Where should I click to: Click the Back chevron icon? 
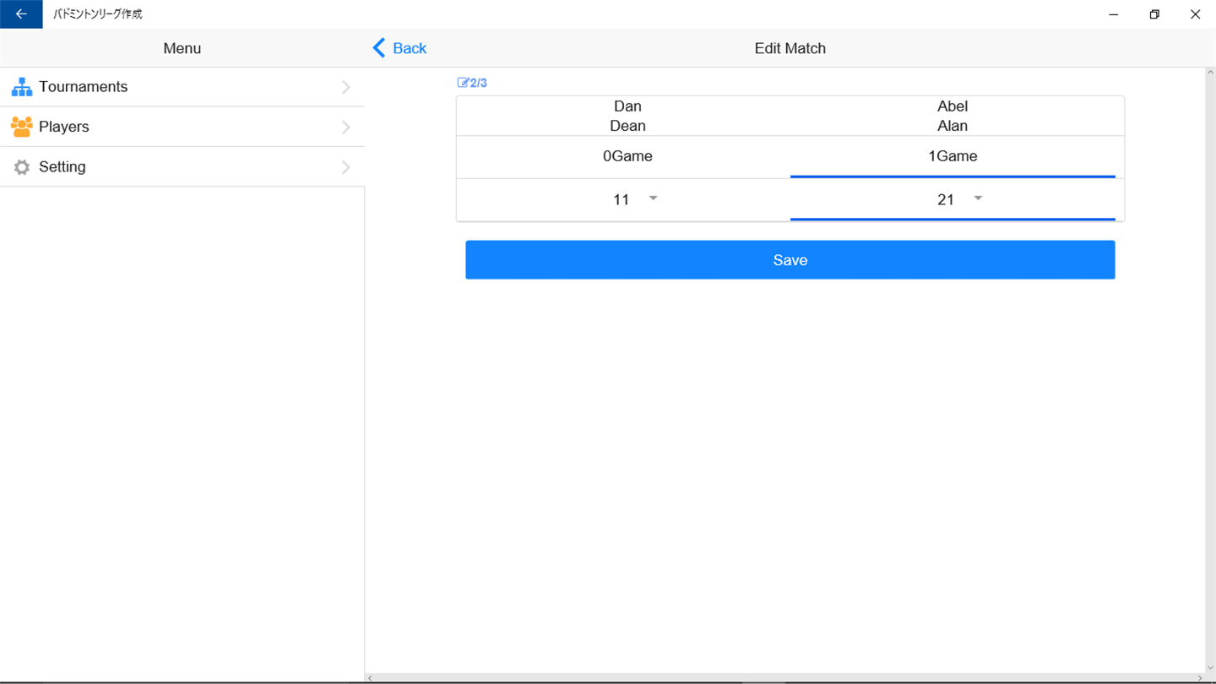click(x=379, y=48)
